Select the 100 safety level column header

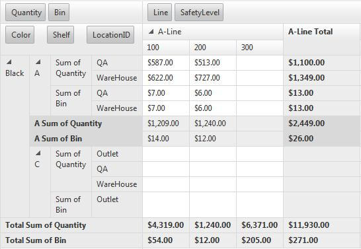(166, 48)
